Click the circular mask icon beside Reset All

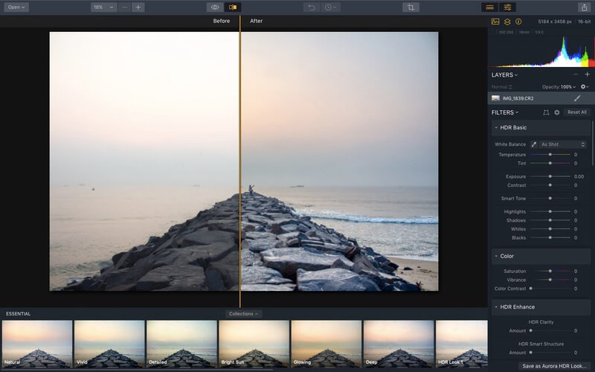(x=556, y=112)
